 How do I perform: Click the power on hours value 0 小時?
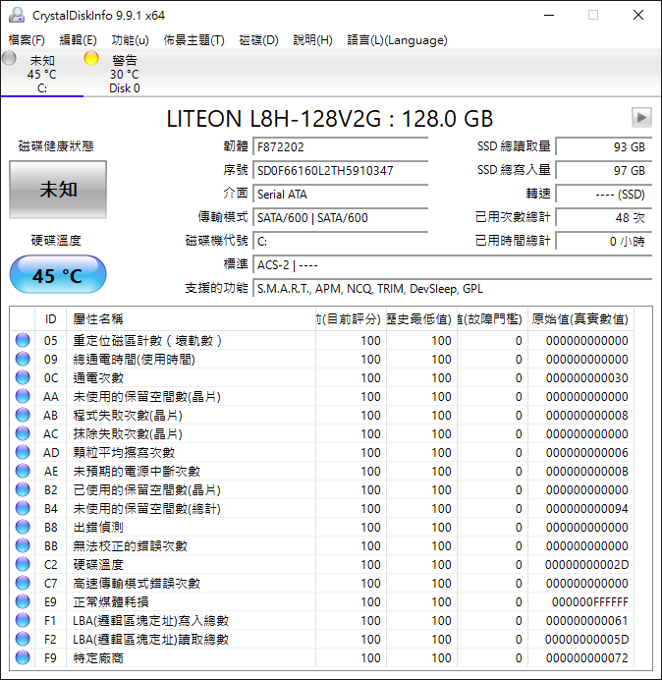point(603,241)
